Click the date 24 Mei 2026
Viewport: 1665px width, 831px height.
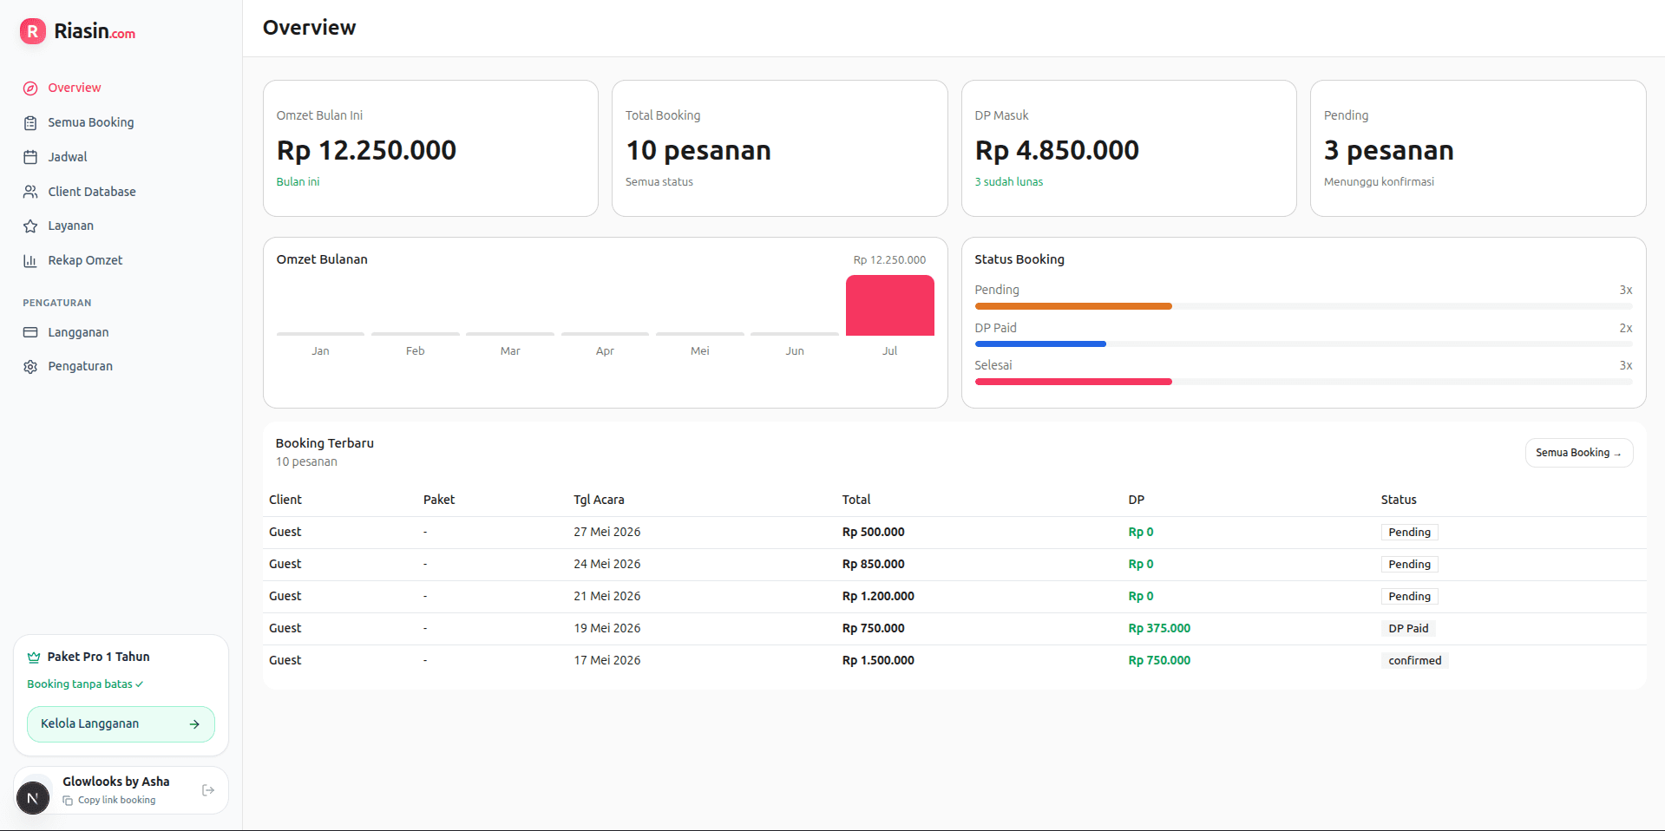(x=607, y=564)
